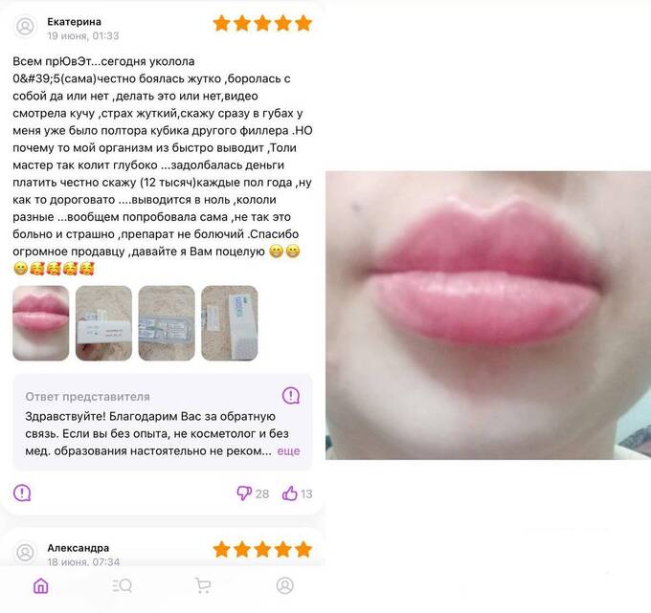Click the enlarged lips photo
Viewport: 651px width, 613px height.
(488, 316)
